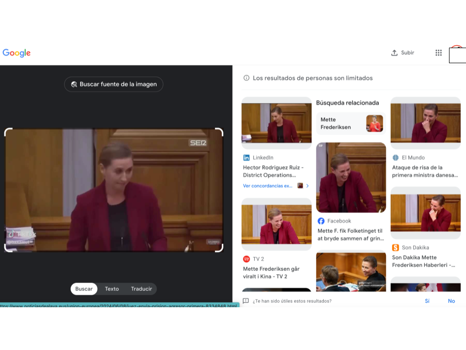
Task: Select the Buscar tab
Action: pyautogui.click(x=84, y=289)
